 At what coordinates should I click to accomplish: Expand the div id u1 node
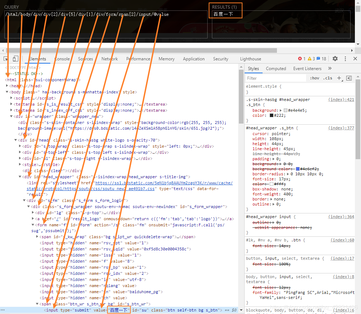pyautogui.click(x=20, y=158)
